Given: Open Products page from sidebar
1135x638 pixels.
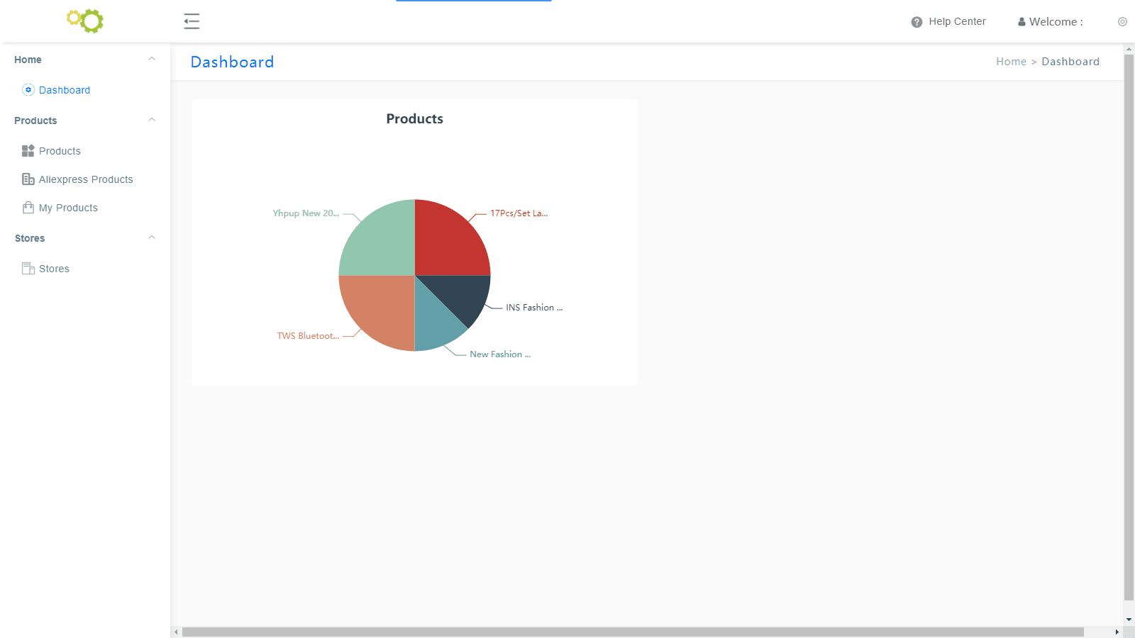Looking at the screenshot, I should click(60, 151).
